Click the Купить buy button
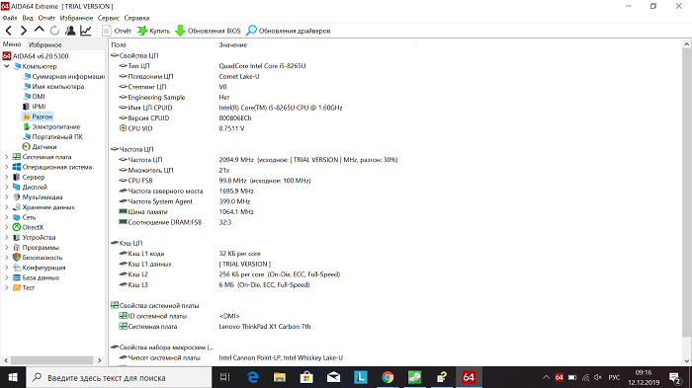The image size is (692, 388). pos(153,31)
